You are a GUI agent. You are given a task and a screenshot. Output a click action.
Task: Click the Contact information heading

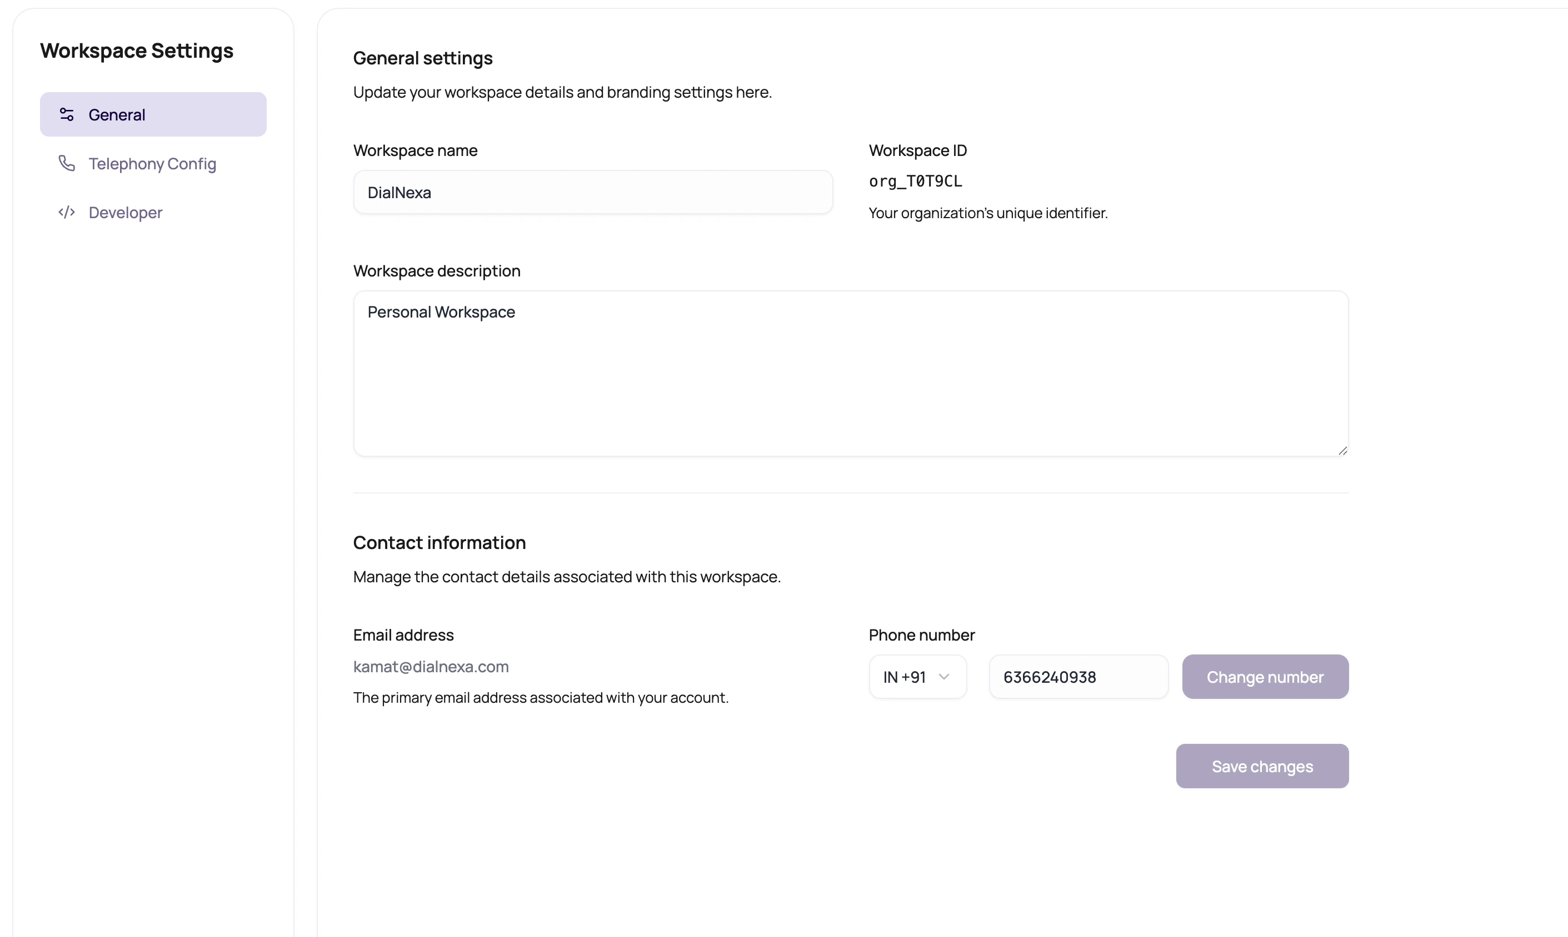440,542
